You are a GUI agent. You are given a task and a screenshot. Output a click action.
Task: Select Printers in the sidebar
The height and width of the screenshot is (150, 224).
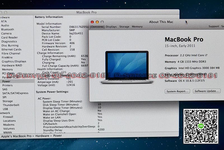[x=8, y=85]
